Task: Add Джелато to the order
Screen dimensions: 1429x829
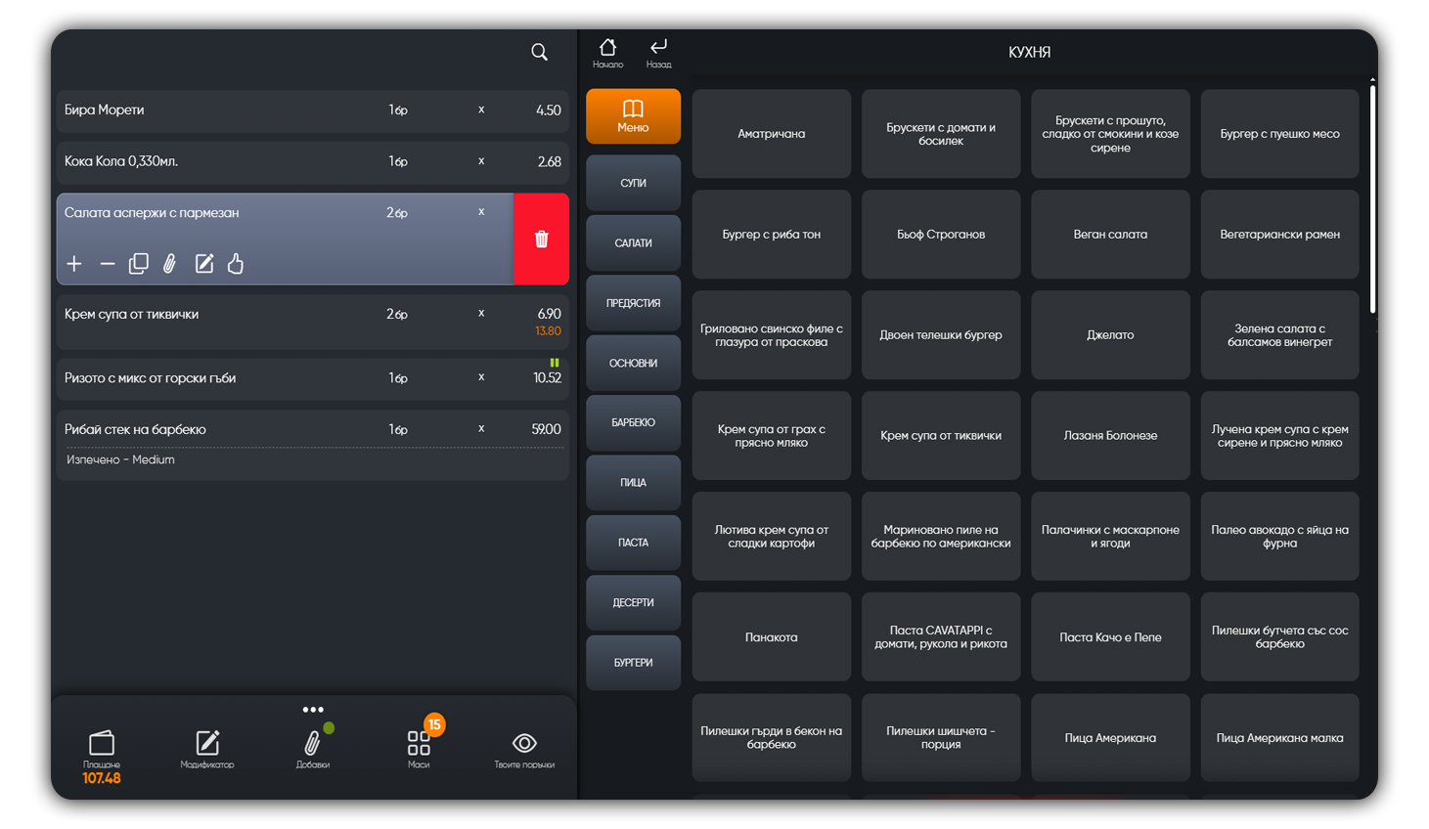Action: tap(1110, 335)
